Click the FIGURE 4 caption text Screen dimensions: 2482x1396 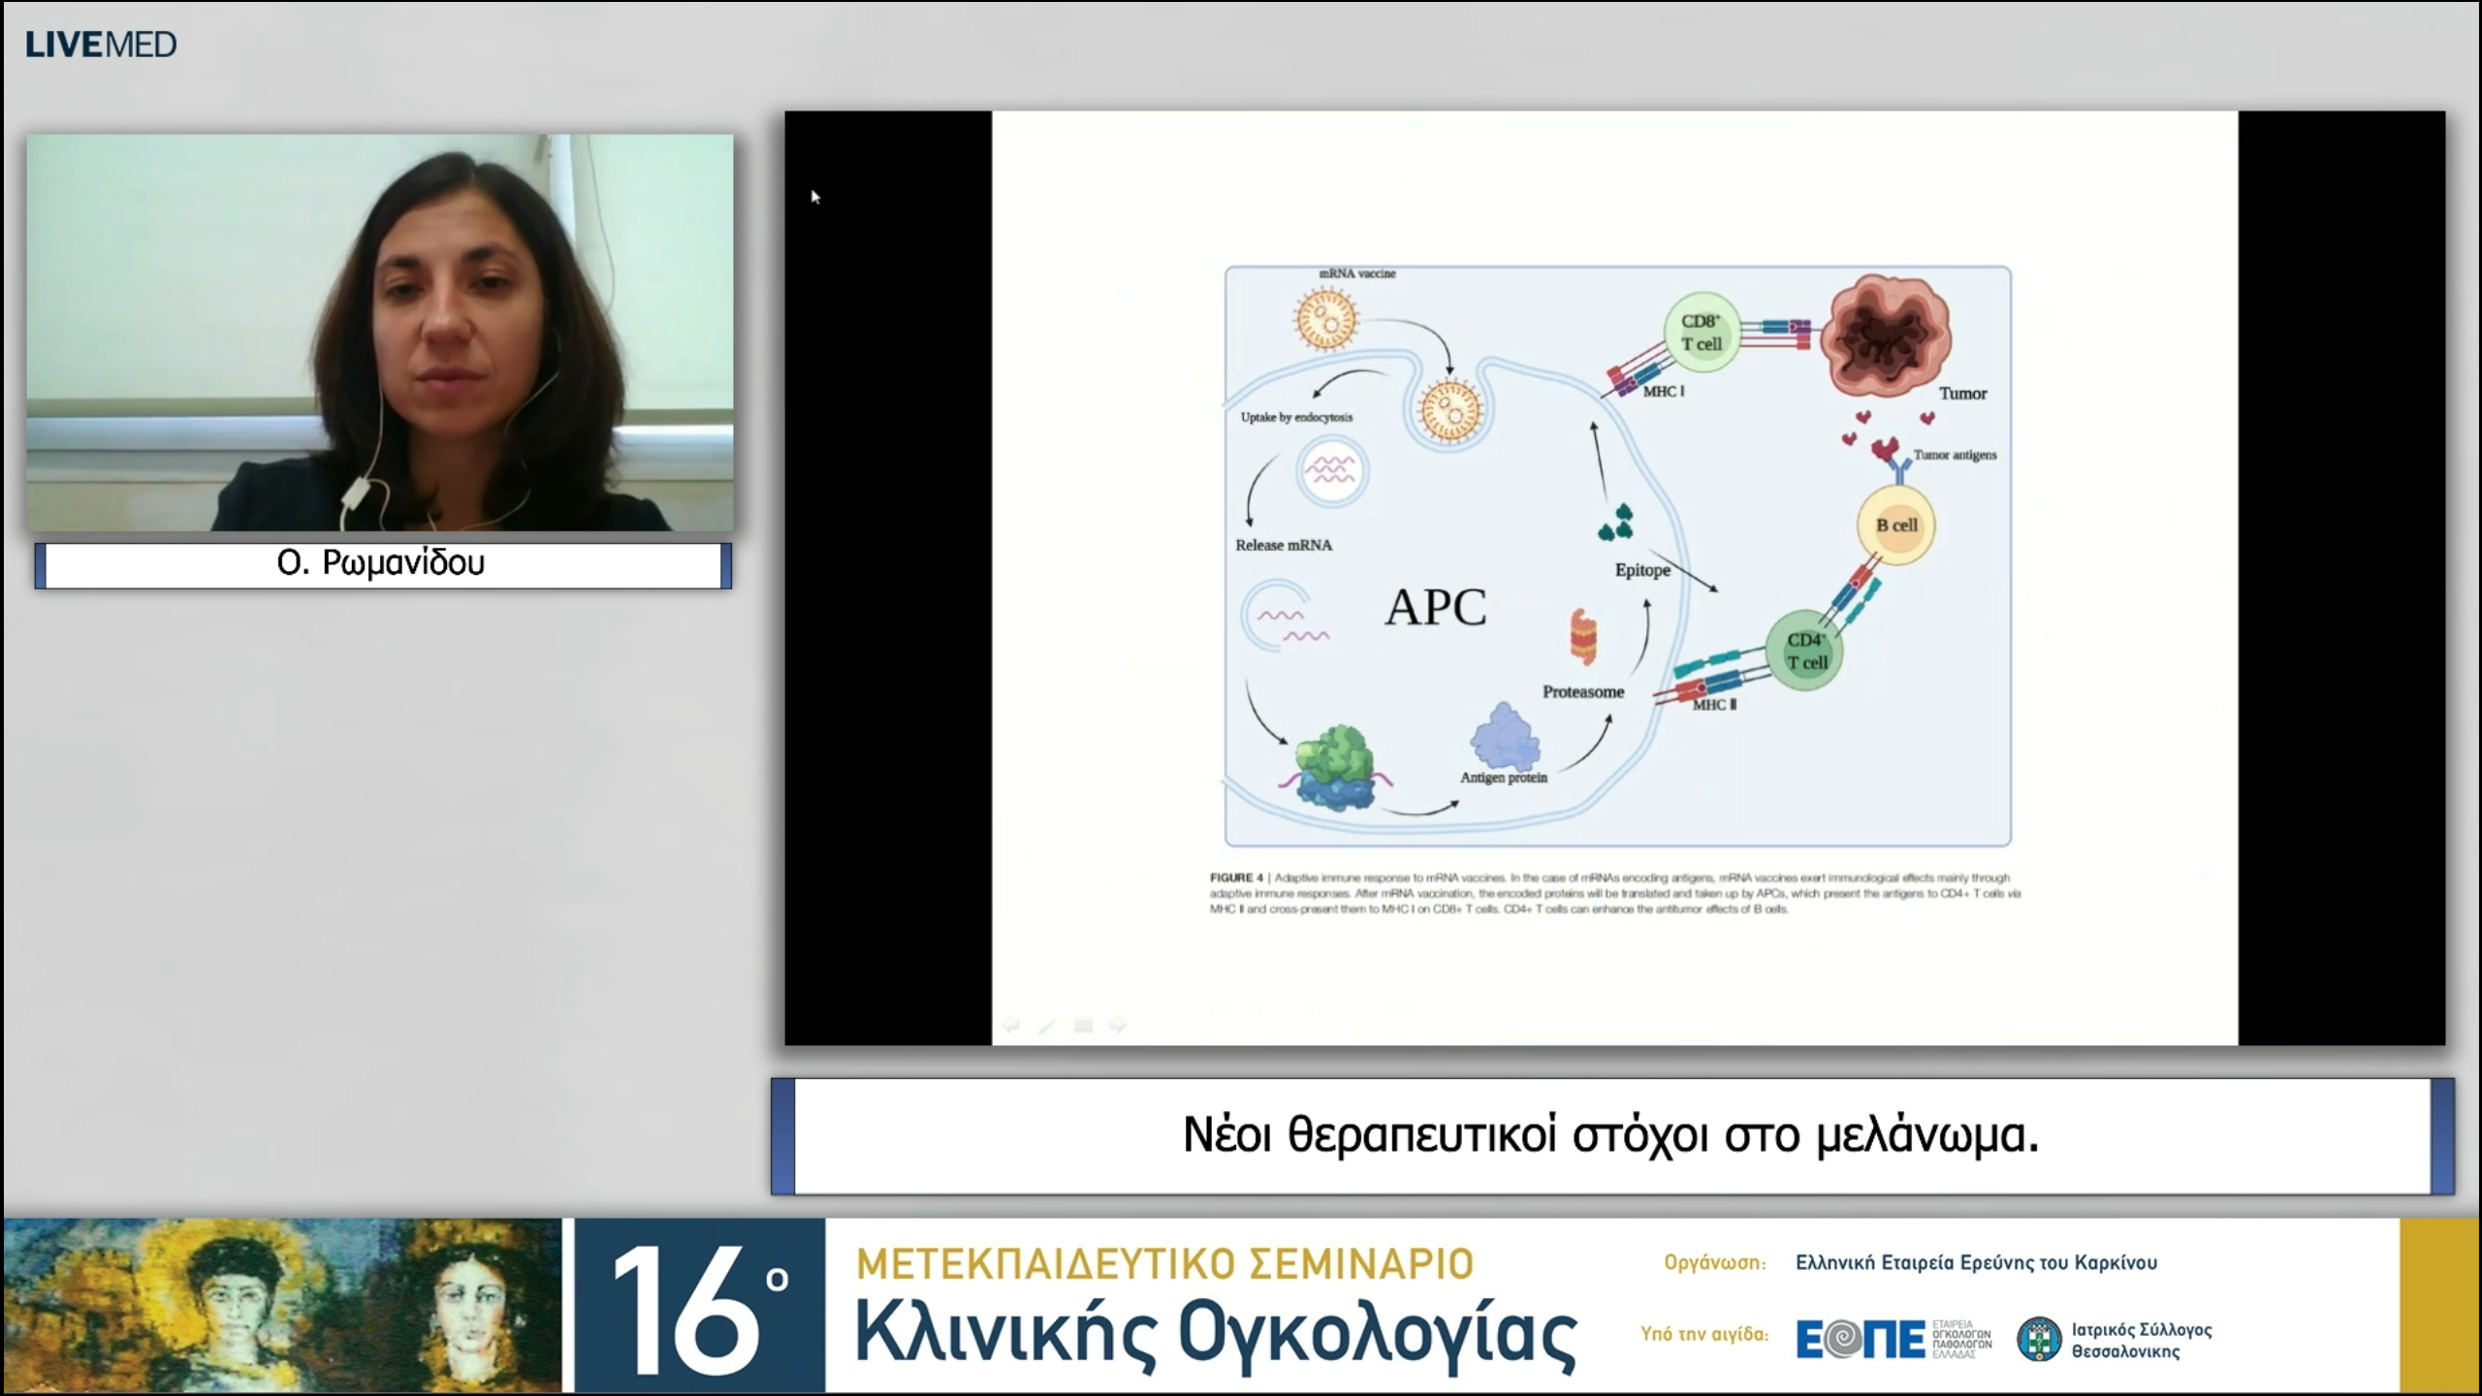pyautogui.click(x=1614, y=893)
